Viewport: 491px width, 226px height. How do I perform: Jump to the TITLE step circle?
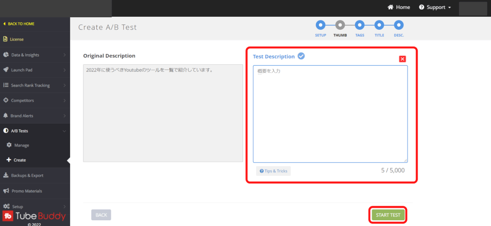coord(379,25)
